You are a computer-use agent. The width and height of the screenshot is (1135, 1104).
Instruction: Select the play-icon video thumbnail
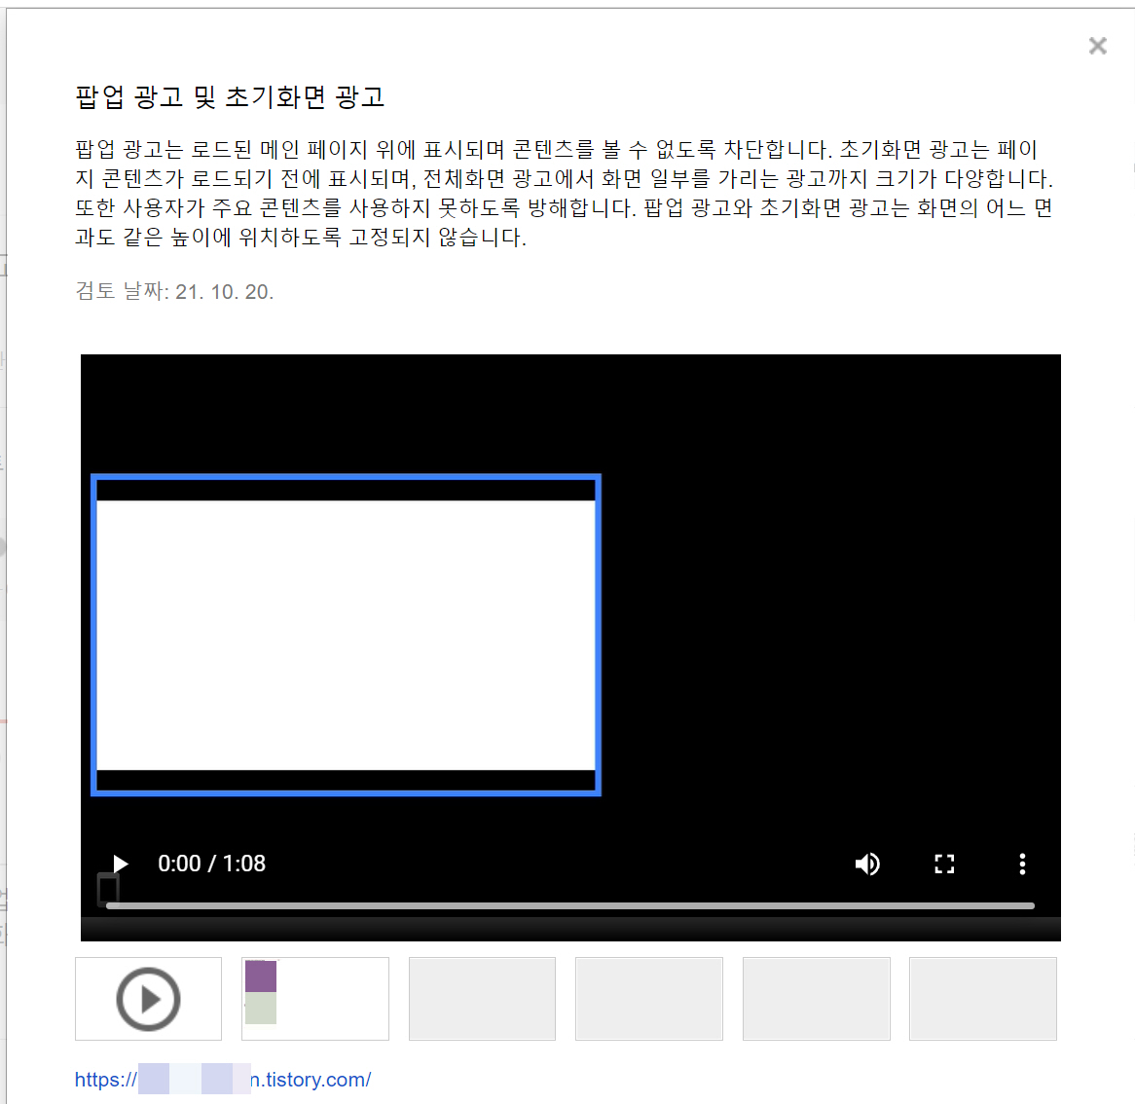(148, 999)
